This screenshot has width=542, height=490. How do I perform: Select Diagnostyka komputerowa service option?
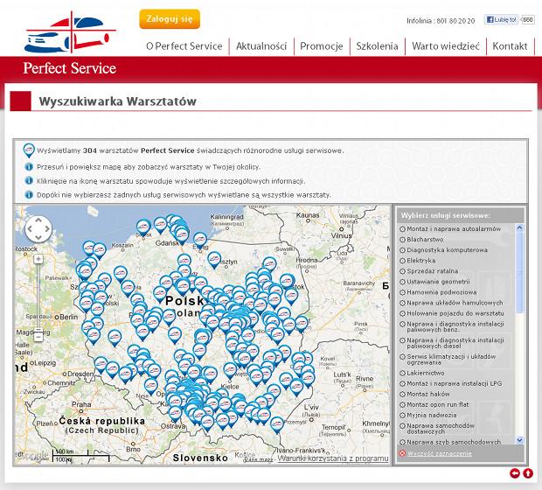tap(443, 250)
